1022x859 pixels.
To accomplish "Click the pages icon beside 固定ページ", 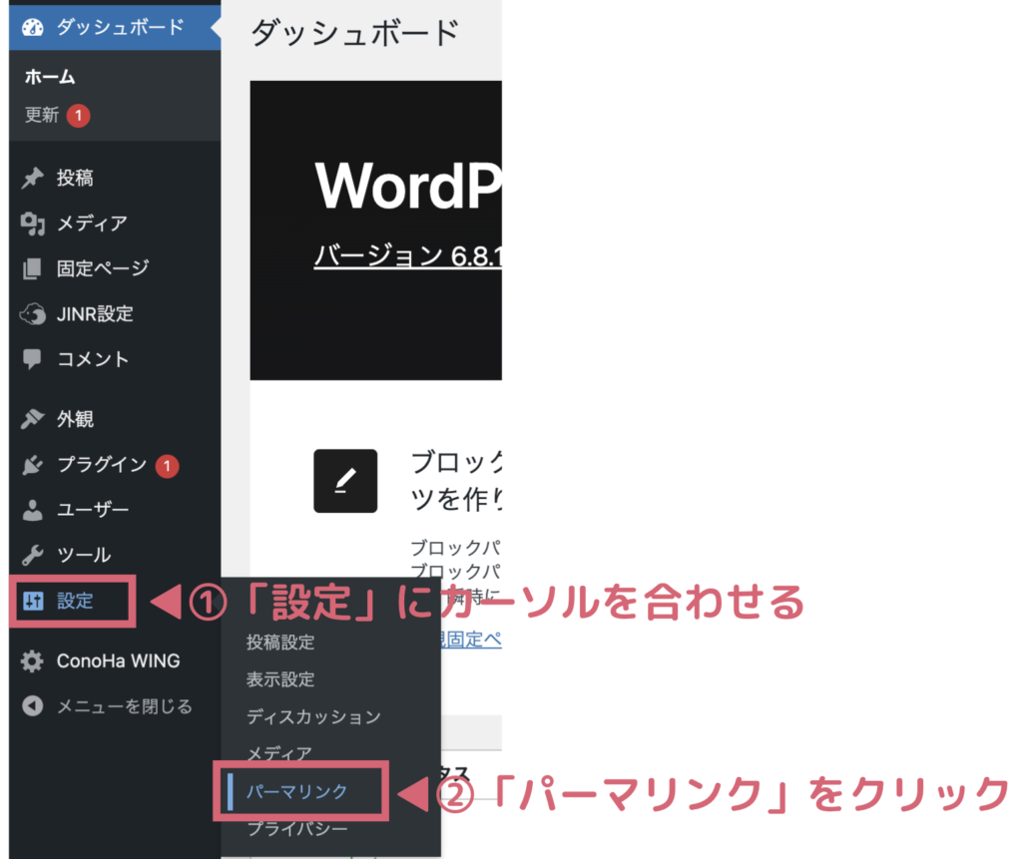I will click(33, 268).
